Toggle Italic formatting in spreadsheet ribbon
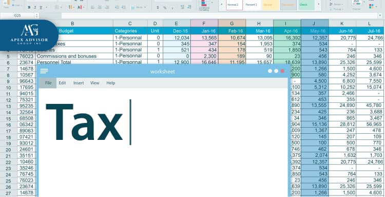This screenshot has height=197, width=385. coord(35,7)
